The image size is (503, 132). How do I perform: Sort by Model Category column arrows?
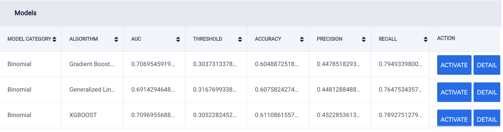pos(54,39)
